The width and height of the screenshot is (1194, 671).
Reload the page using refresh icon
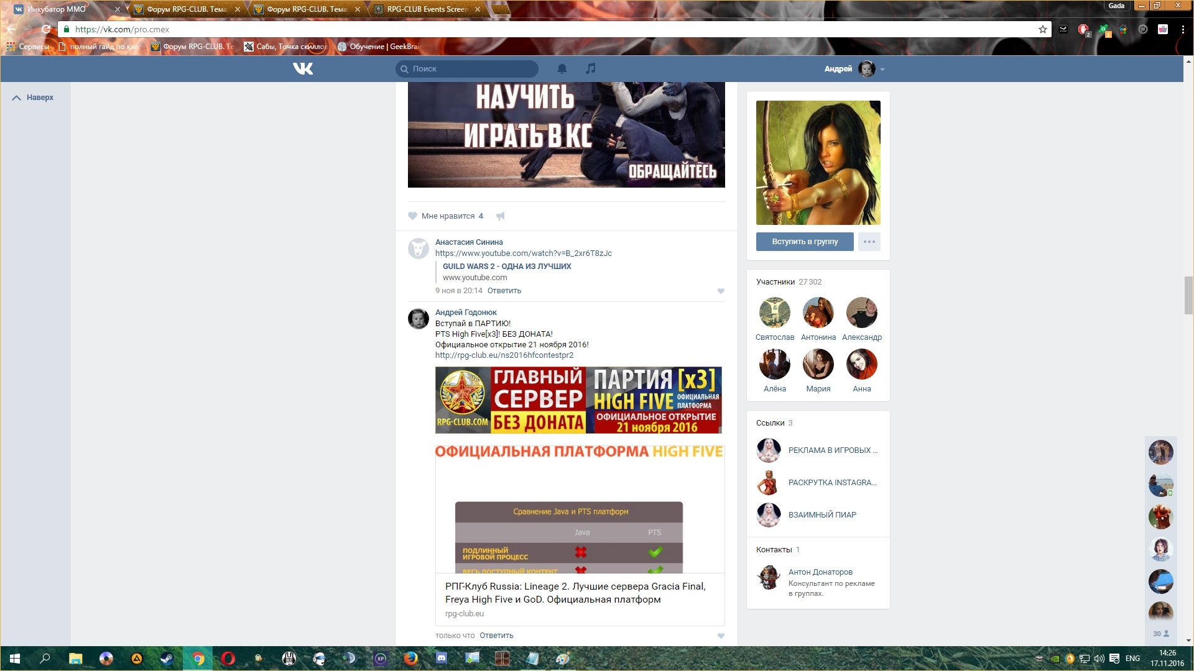pyautogui.click(x=45, y=29)
